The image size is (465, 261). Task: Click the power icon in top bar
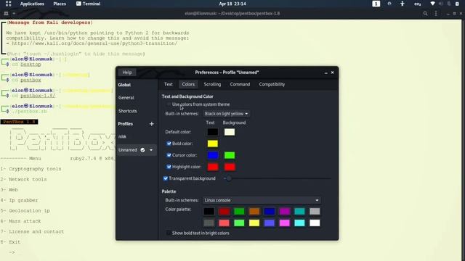tap(457, 4)
